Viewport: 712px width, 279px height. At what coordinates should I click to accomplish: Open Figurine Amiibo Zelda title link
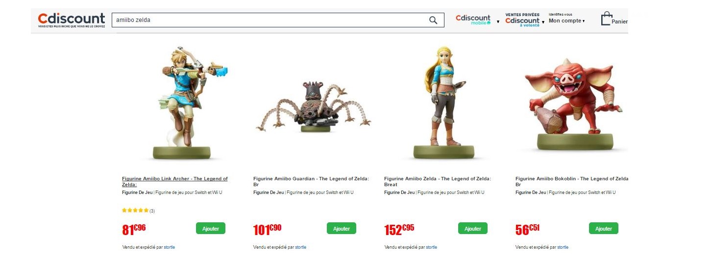point(438,182)
